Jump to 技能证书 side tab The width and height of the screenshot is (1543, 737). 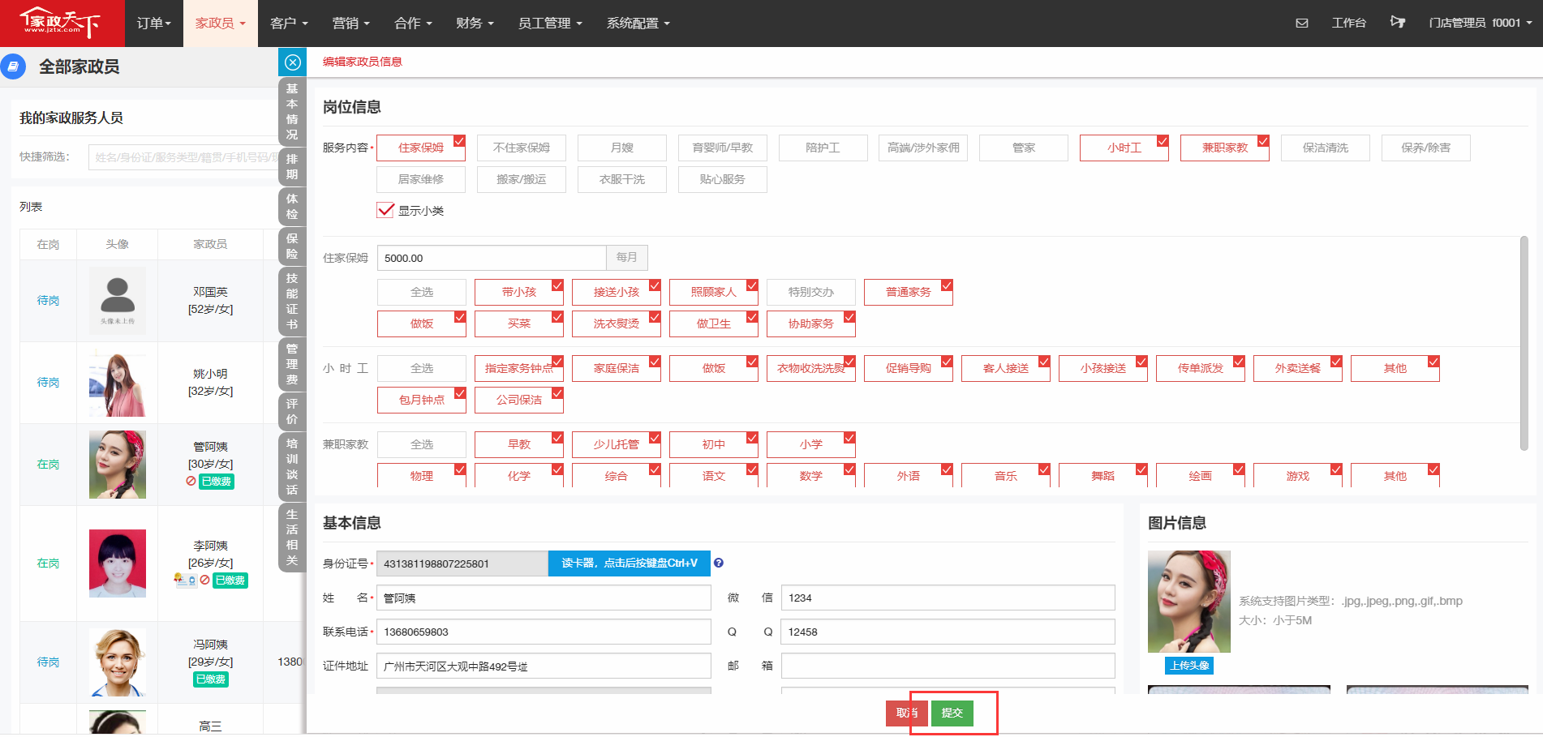pos(292,301)
